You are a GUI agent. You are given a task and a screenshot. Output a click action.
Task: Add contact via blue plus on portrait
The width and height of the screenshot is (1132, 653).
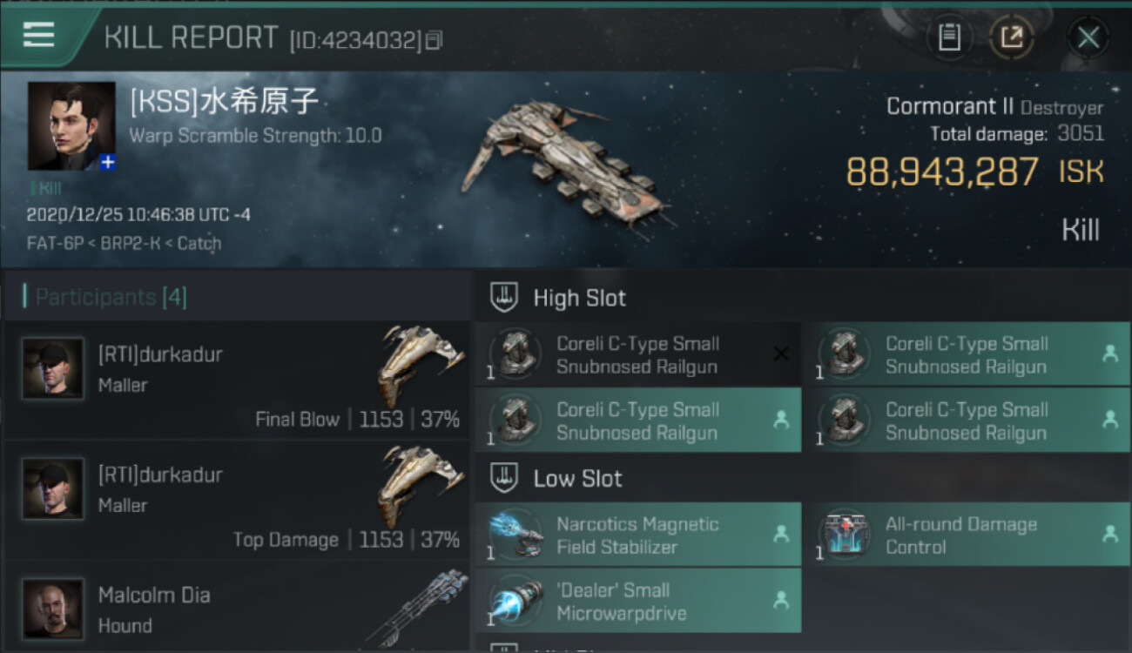[107, 162]
